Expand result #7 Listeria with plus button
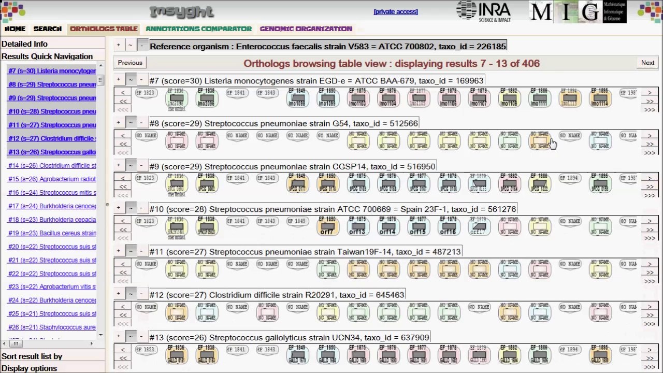The image size is (663, 373). point(119,80)
